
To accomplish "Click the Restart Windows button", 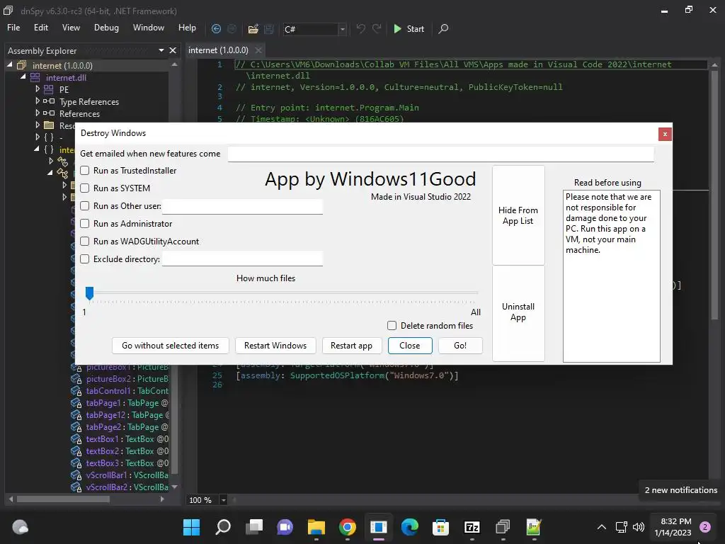I will tap(275, 346).
